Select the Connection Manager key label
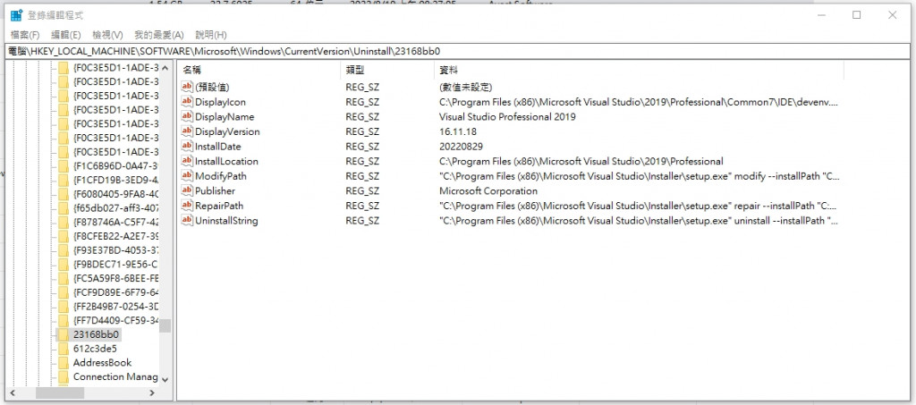The image size is (916, 405). [115, 376]
